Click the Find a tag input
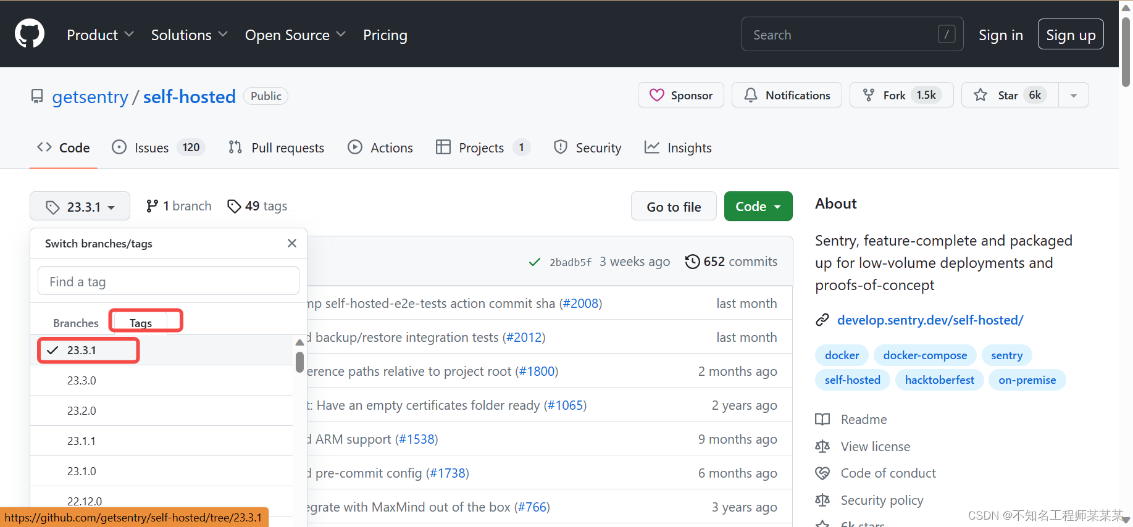Viewport: 1133px width, 527px height. tap(169, 281)
